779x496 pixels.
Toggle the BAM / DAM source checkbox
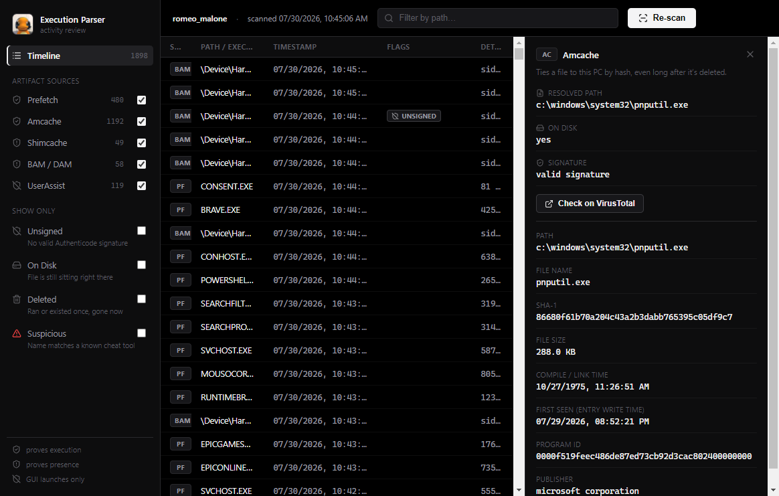point(142,164)
